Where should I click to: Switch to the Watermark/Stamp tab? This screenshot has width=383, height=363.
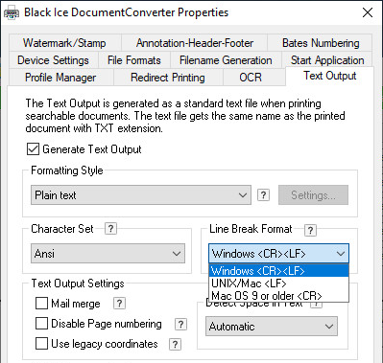pos(64,43)
